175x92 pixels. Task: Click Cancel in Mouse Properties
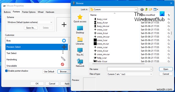click(x=52, y=84)
